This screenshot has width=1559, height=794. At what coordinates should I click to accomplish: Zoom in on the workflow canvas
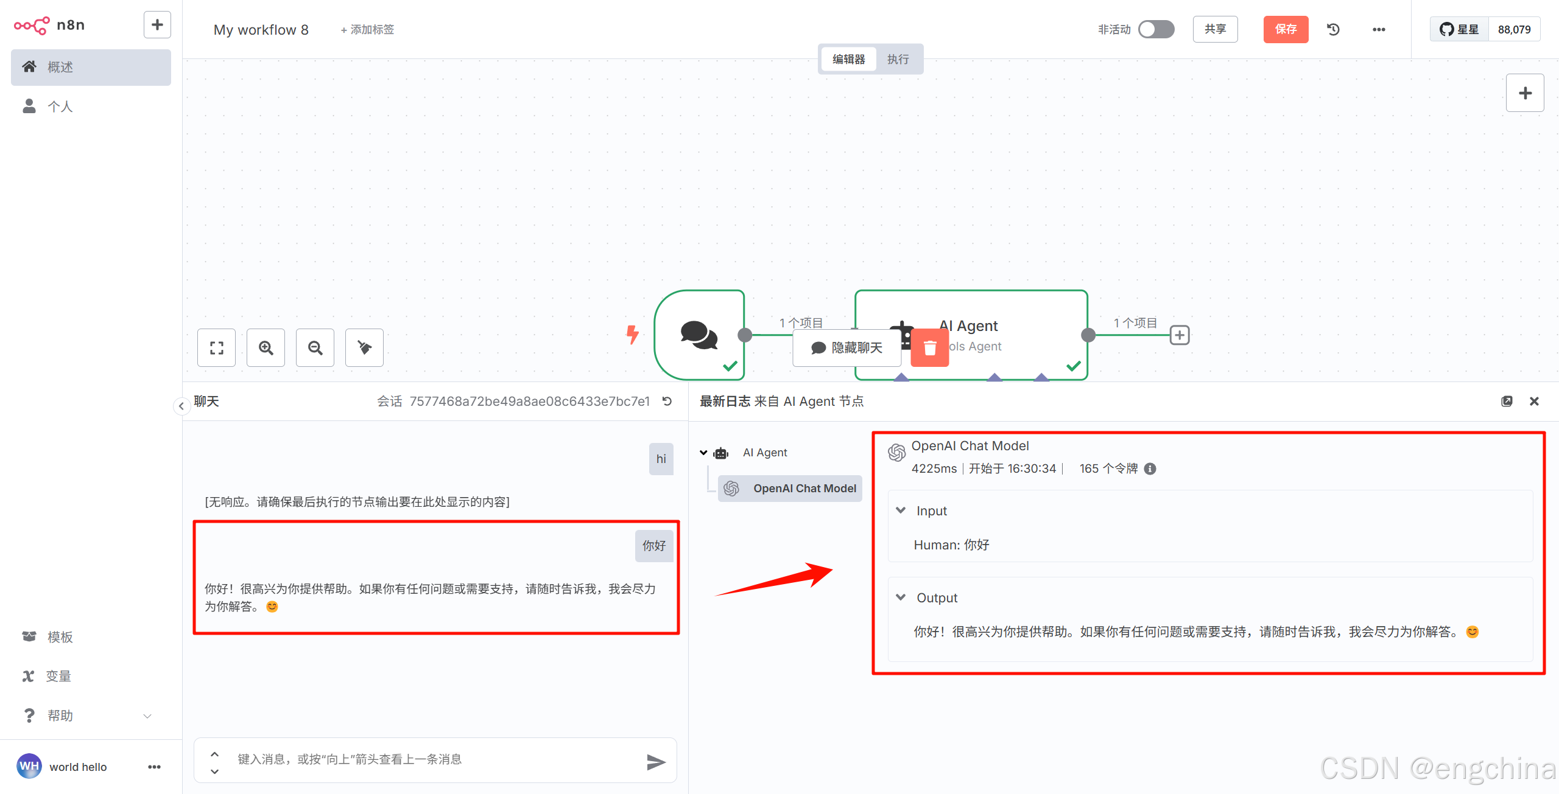click(x=266, y=347)
